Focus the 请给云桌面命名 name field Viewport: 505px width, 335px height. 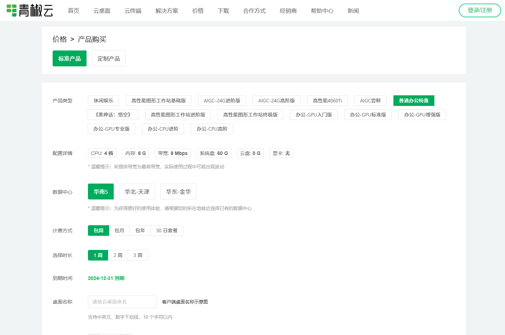click(x=122, y=302)
